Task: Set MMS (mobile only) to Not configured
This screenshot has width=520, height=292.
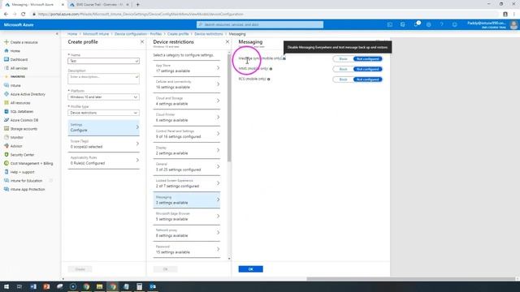Action: 367,69
